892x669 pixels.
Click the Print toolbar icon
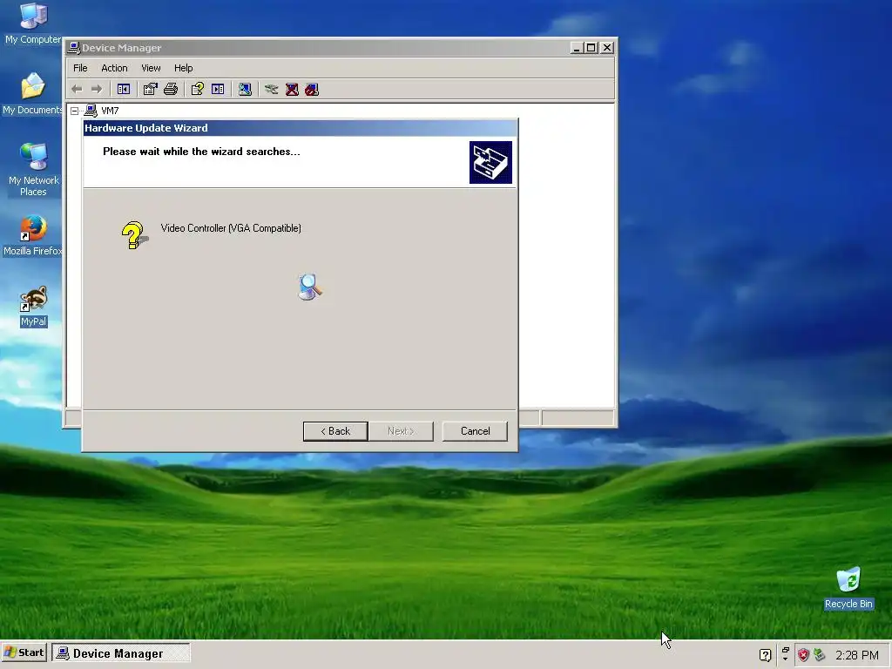point(171,90)
